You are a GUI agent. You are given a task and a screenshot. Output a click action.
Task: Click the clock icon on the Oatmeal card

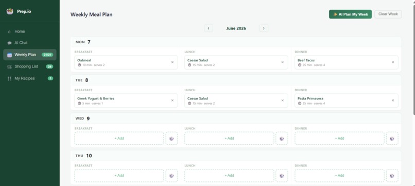click(79, 65)
